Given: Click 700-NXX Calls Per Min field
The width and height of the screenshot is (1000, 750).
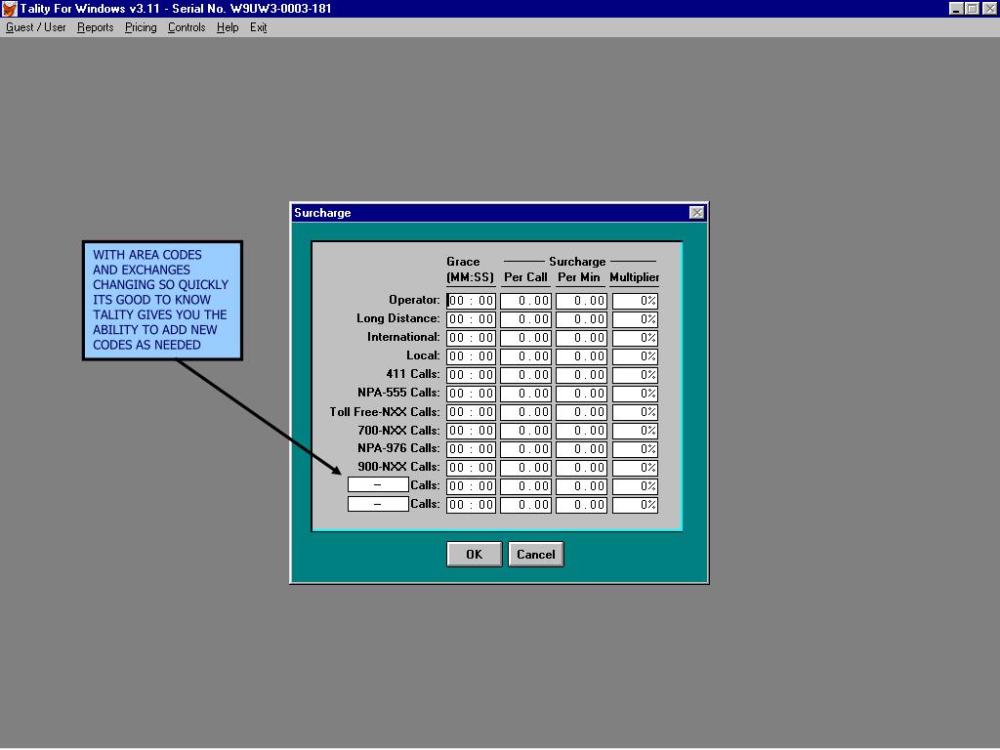Looking at the screenshot, I should (x=581, y=431).
